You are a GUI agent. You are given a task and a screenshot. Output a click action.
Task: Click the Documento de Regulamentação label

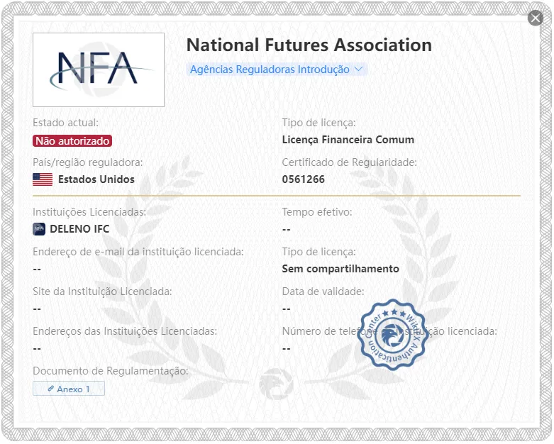click(x=111, y=371)
